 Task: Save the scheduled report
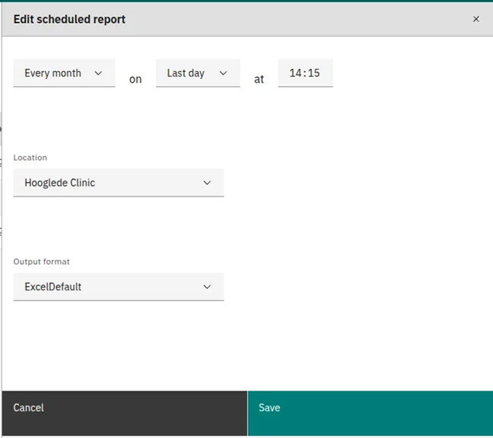[371, 414]
